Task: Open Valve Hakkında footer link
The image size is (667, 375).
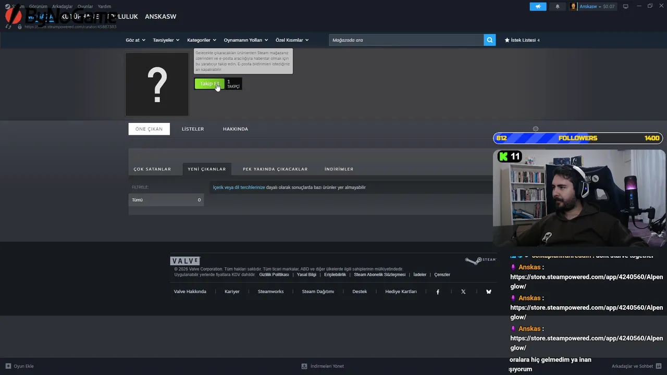Action: [190, 292]
